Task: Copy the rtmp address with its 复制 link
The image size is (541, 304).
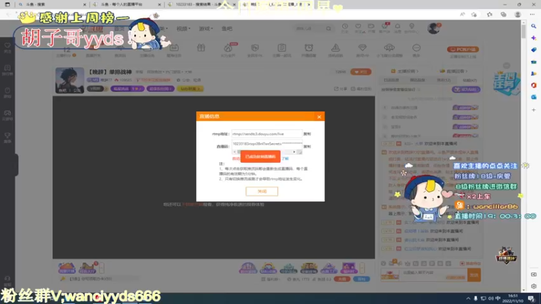Action: [x=307, y=134]
